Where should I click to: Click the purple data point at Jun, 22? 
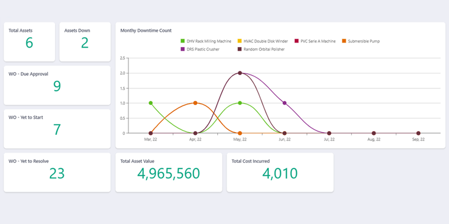(x=285, y=103)
